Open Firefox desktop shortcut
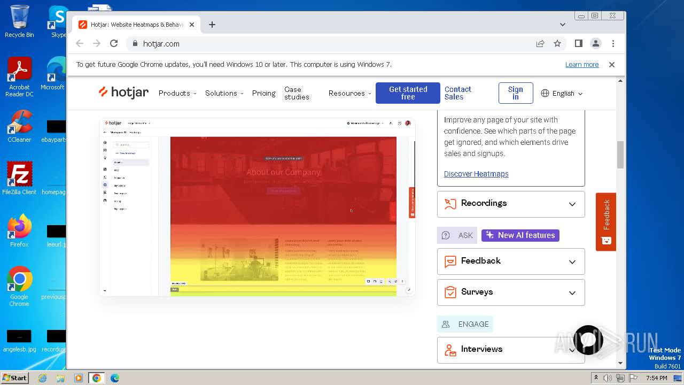The image size is (684, 385). pyautogui.click(x=19, y=230)
